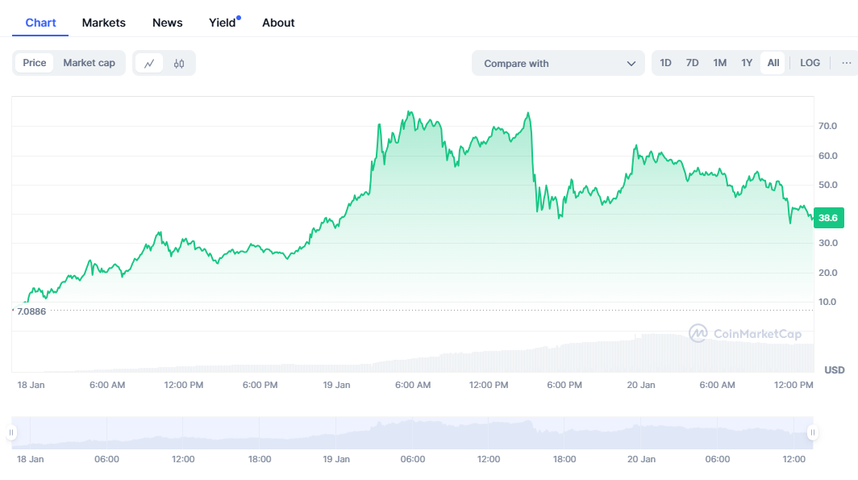Grab the right range slider handle
Screen dimensions: 858x480
point(812,433)
